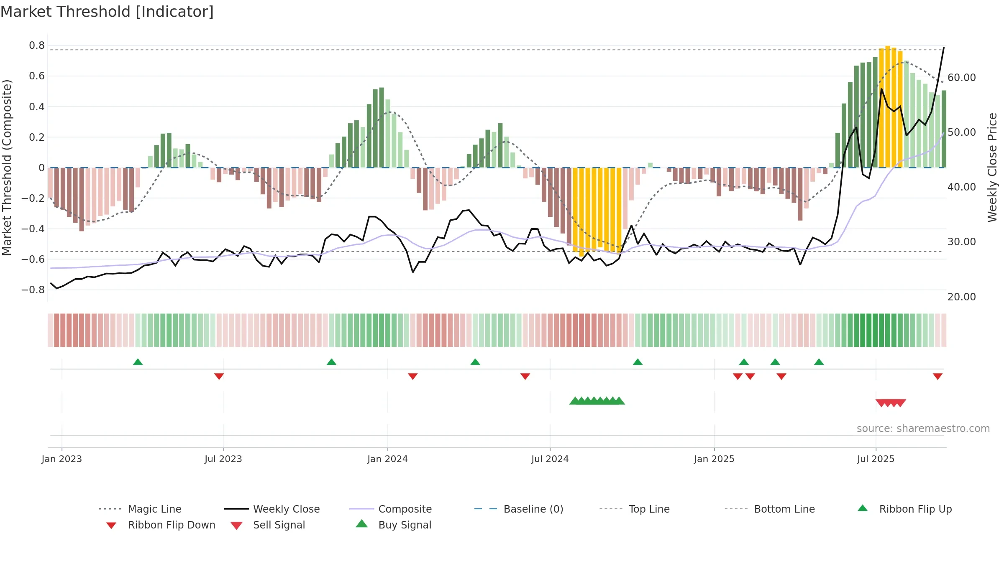Click the Jul 2023 x-axis label

223,459
